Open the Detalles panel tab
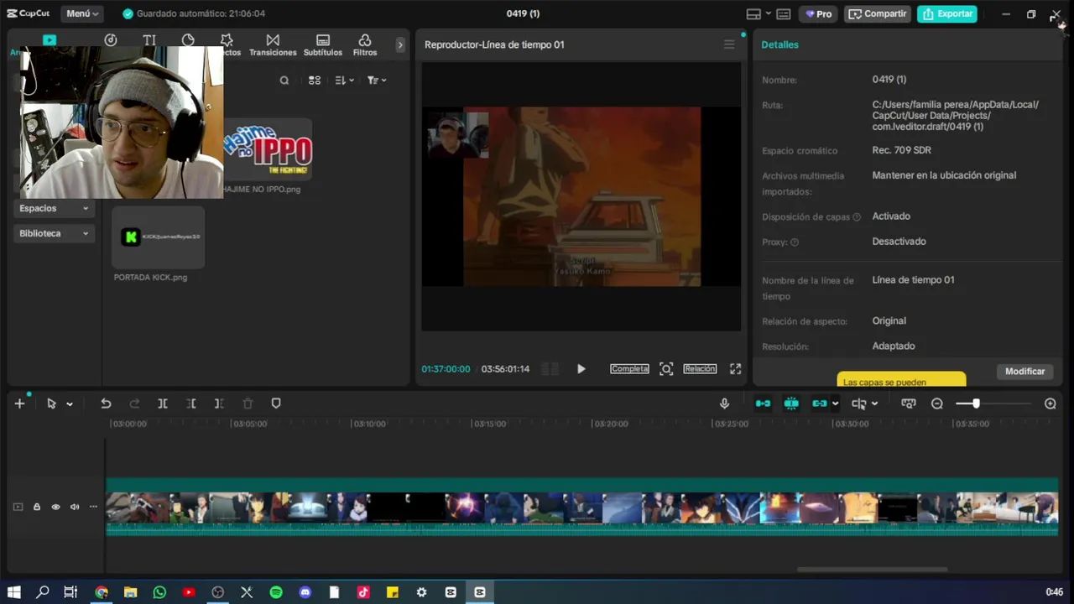1074x604 pixels. 779,44
